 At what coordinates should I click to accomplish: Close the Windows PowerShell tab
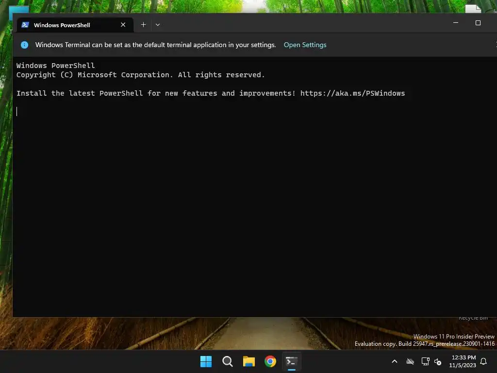tap(123, 25)
